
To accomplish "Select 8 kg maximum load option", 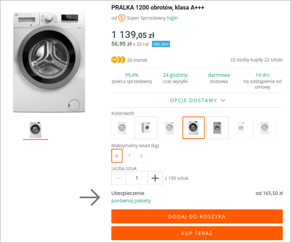I will pyautogui.click(x=141, y=156).
